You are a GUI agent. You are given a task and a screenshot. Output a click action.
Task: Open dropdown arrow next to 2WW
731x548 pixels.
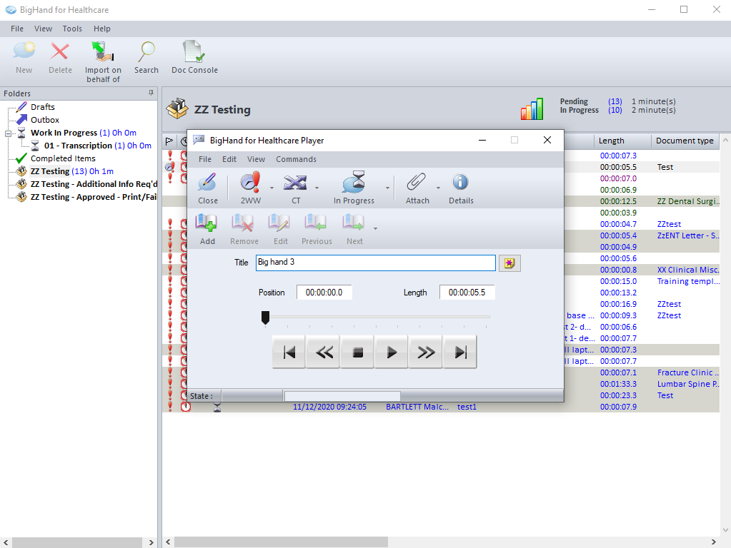click(x=272, y=188)
